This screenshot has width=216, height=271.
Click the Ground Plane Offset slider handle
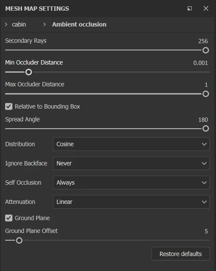click(19, 240)
